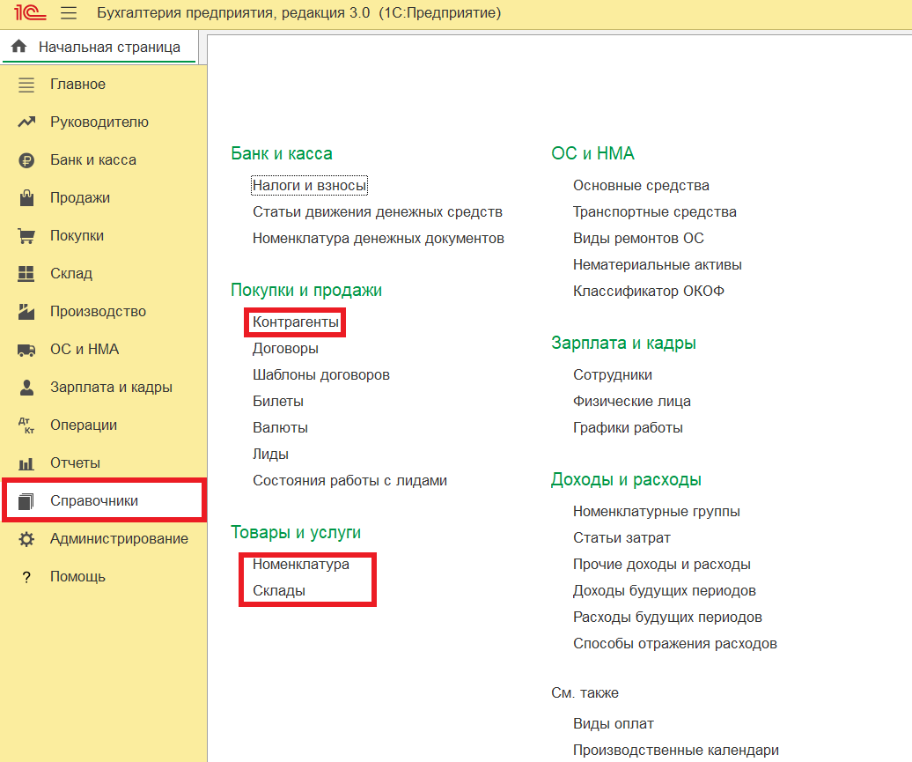Open the Договоры directory

coord(285,349)
